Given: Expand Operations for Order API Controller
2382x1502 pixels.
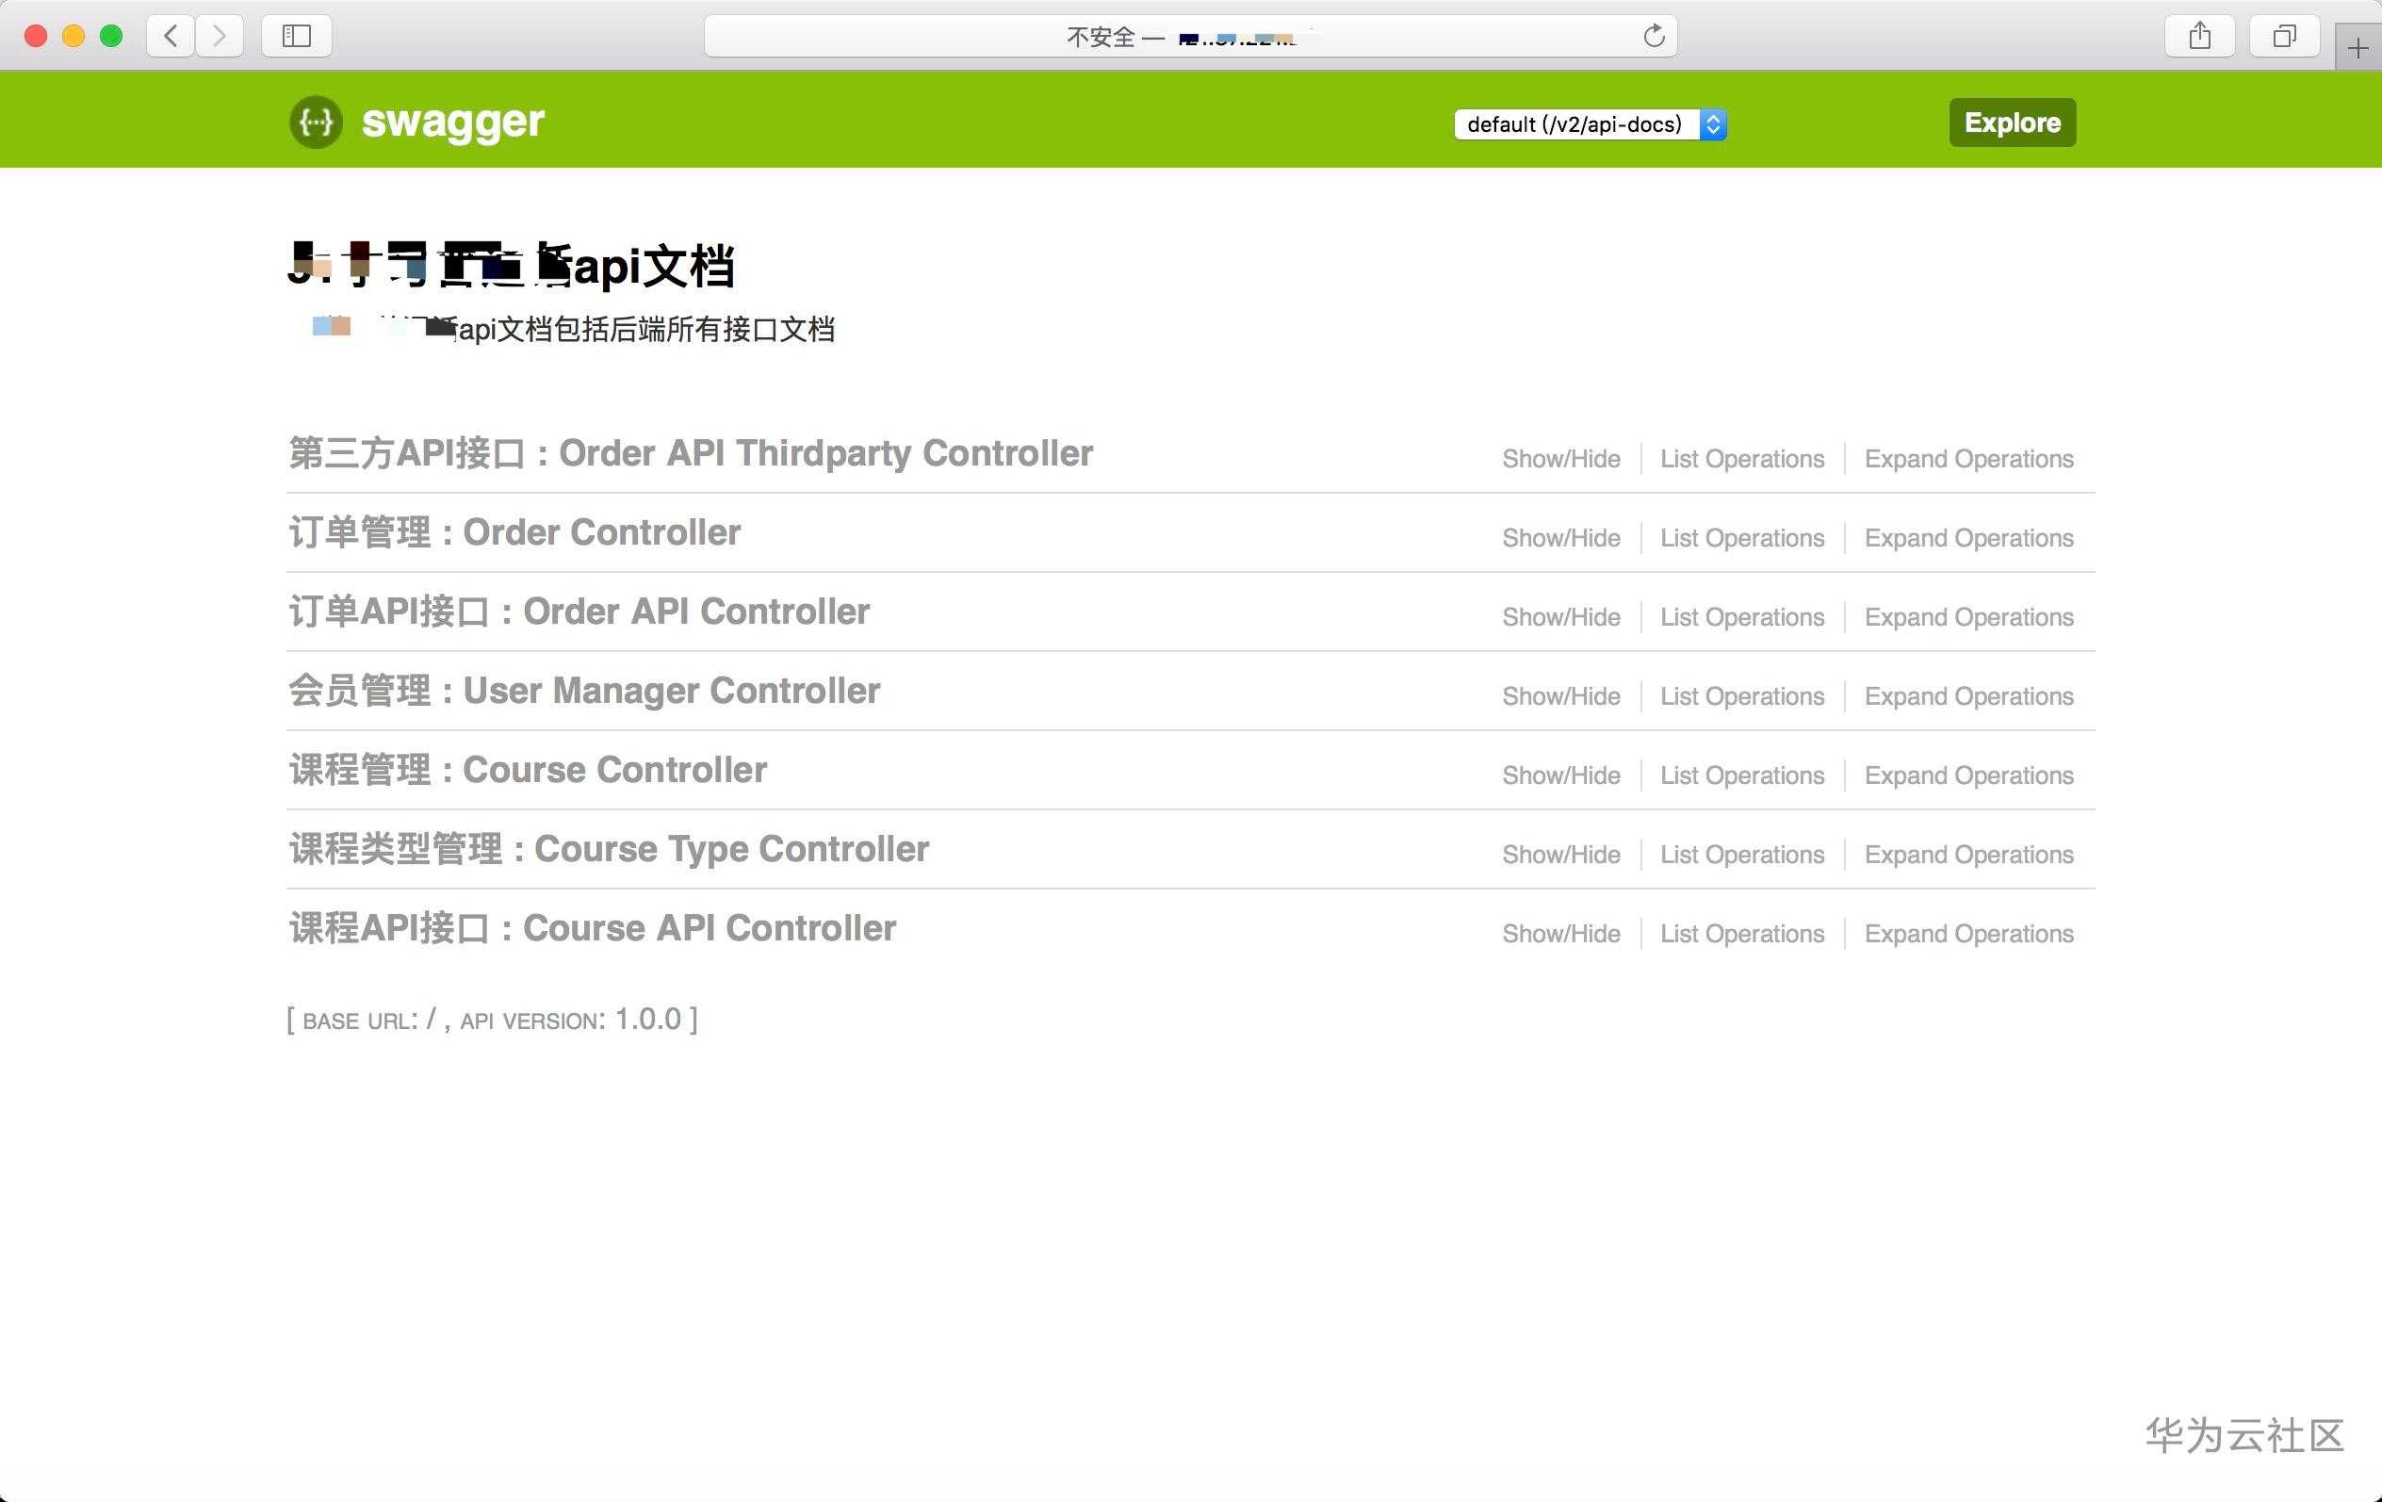Looking at the screenshot, I should pos(1967,617).
